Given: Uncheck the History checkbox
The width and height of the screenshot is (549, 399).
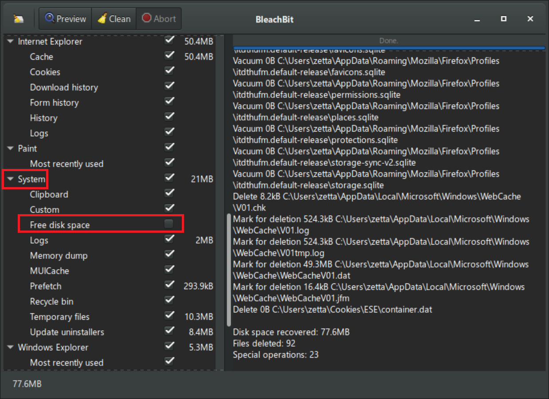Looking at the screenshot, I should (x=169, y=117).
